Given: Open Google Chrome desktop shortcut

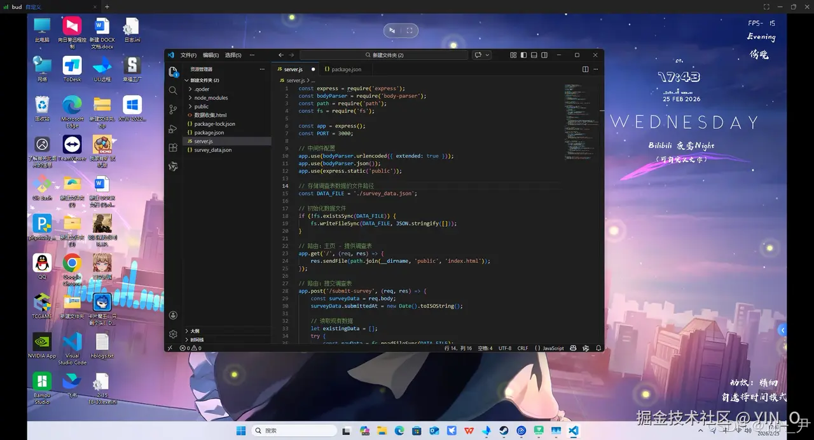Looking at the screenshot, I should coord(72,269).
